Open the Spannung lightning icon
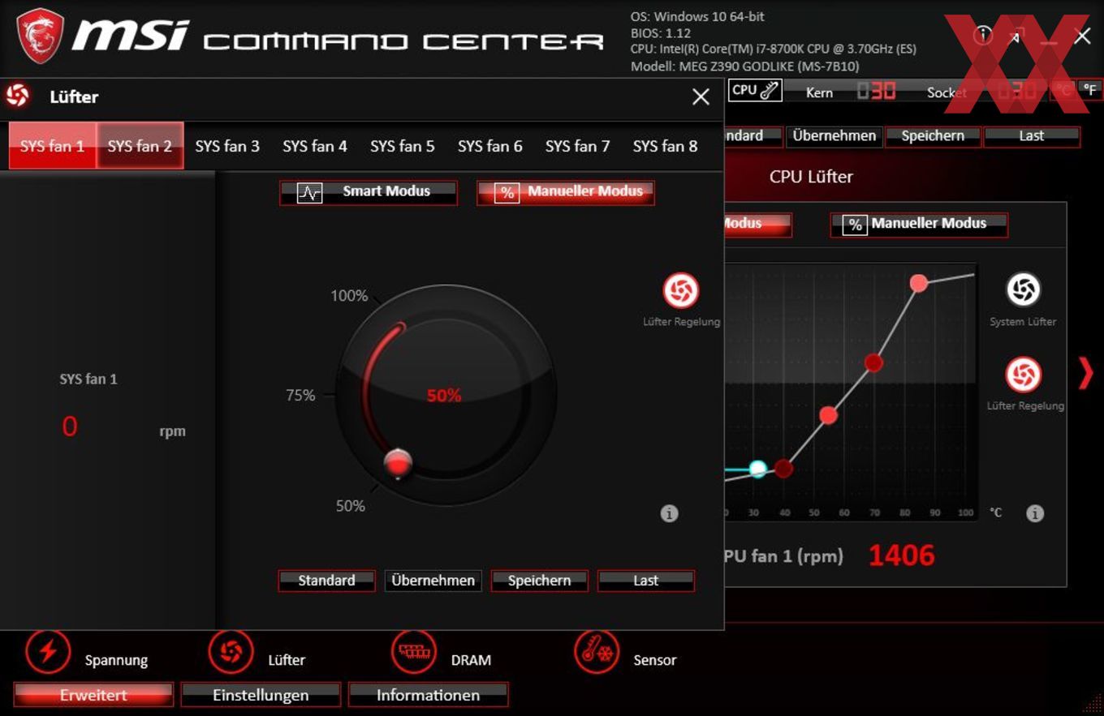 (x=48, y=651)
